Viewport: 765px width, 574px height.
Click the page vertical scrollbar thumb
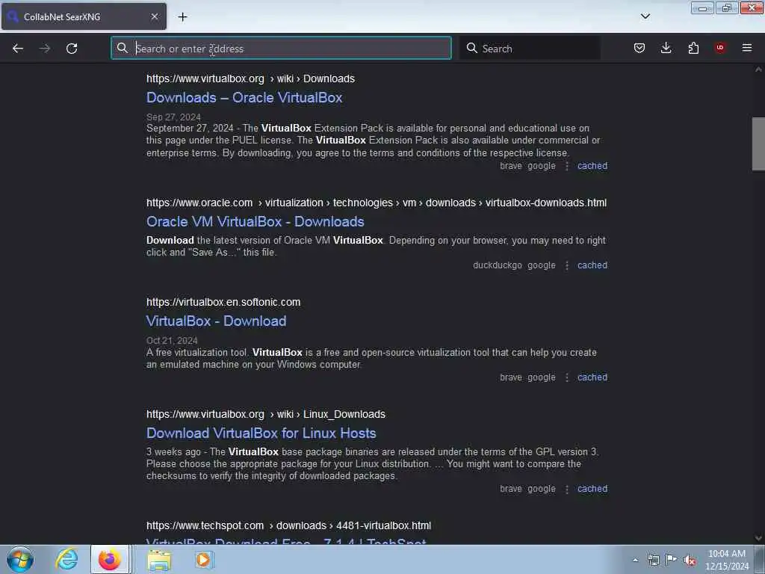[x=758, y=143]
